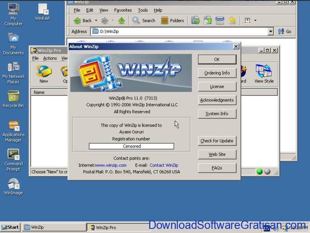This screenshot has width=310, height=233.
Task: Open My Documents desktop icon
Action: click(13, 44)
